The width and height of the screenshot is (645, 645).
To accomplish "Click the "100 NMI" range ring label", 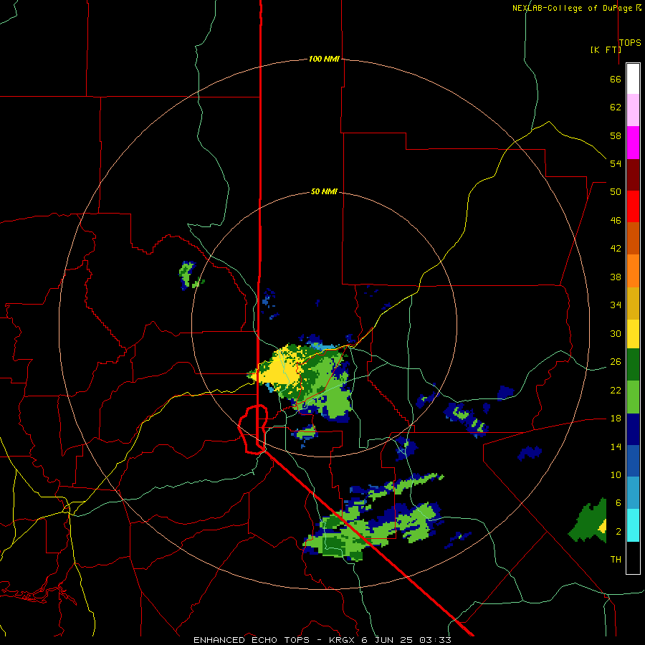I will click(x=324, y=59).
